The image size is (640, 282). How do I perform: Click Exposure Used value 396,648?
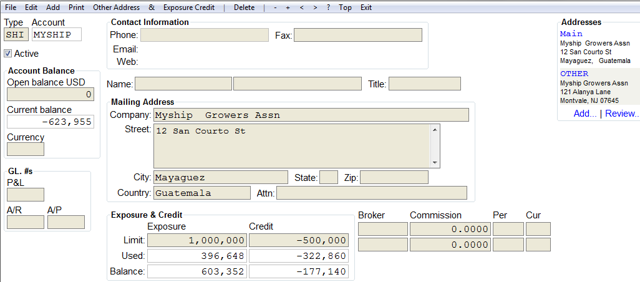coord(196,256)
